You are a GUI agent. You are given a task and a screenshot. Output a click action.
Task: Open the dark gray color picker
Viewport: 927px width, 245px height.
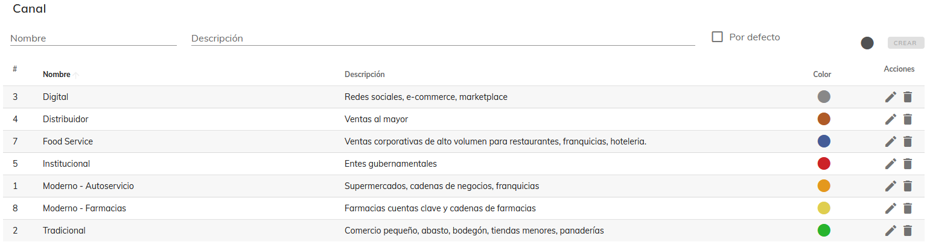point(867,43)
